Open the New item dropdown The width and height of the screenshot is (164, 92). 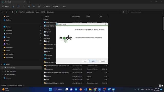pos(6,7)
